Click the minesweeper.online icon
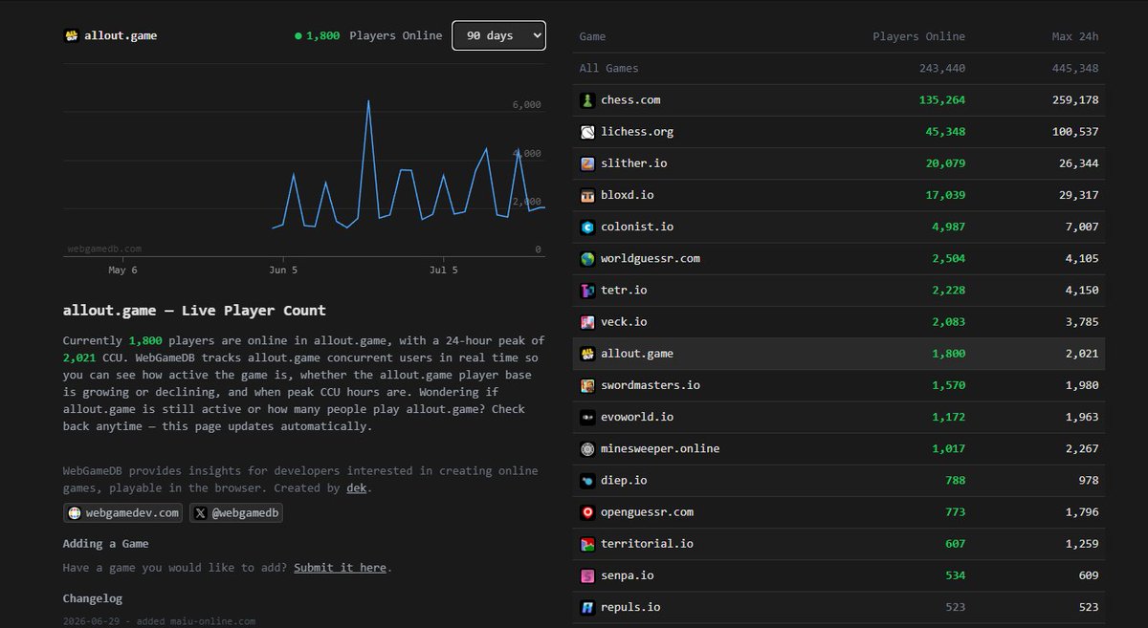This screenshot has width=1148, height=628. pos(587,448)
